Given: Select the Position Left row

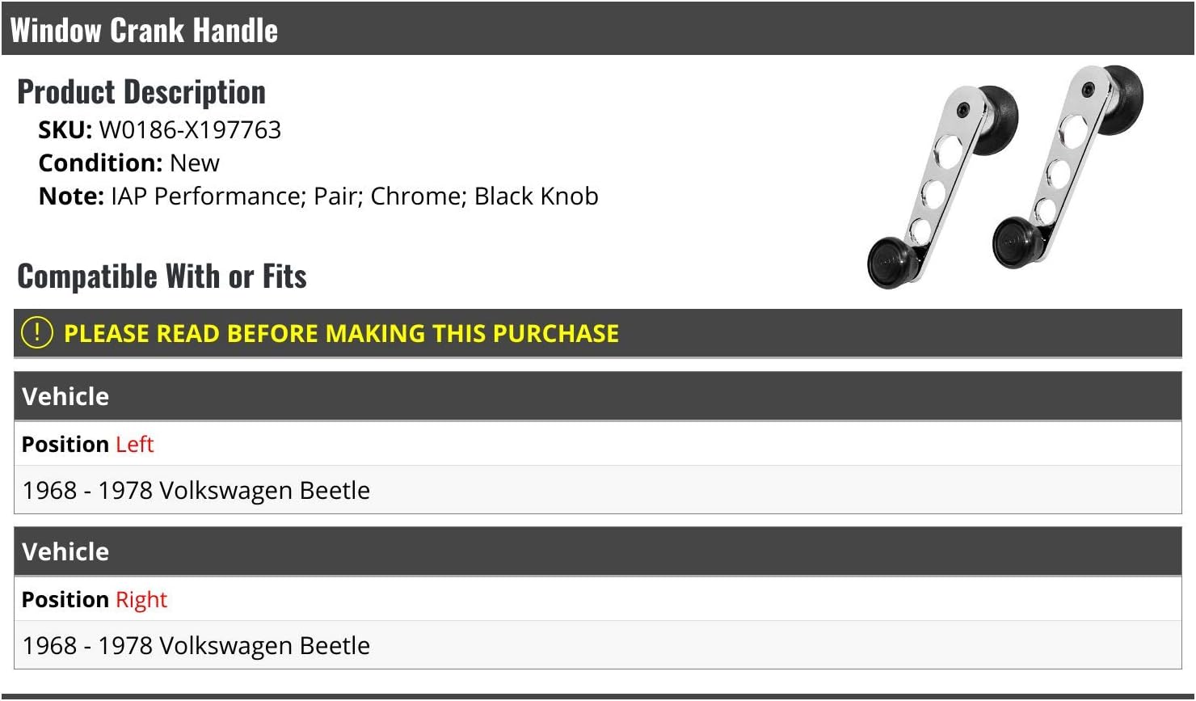Looking at the screenshot, I should [x=598, y=443].
